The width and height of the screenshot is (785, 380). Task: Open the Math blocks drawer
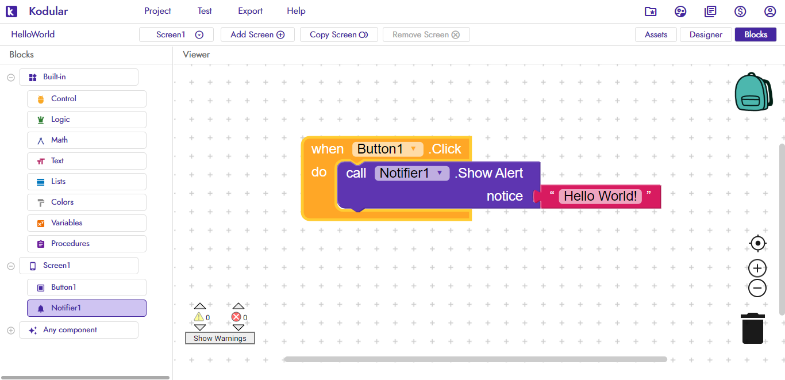[87, 140]
